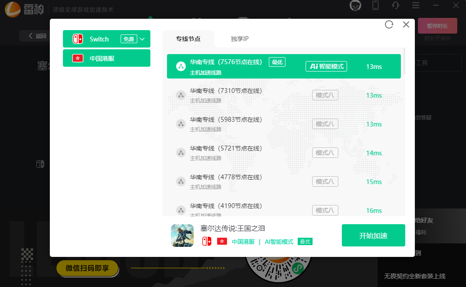Click the 雷神 logo in the title bar
Image resolution: width=466 pixels, height=287 pixels.
point(24,9)
